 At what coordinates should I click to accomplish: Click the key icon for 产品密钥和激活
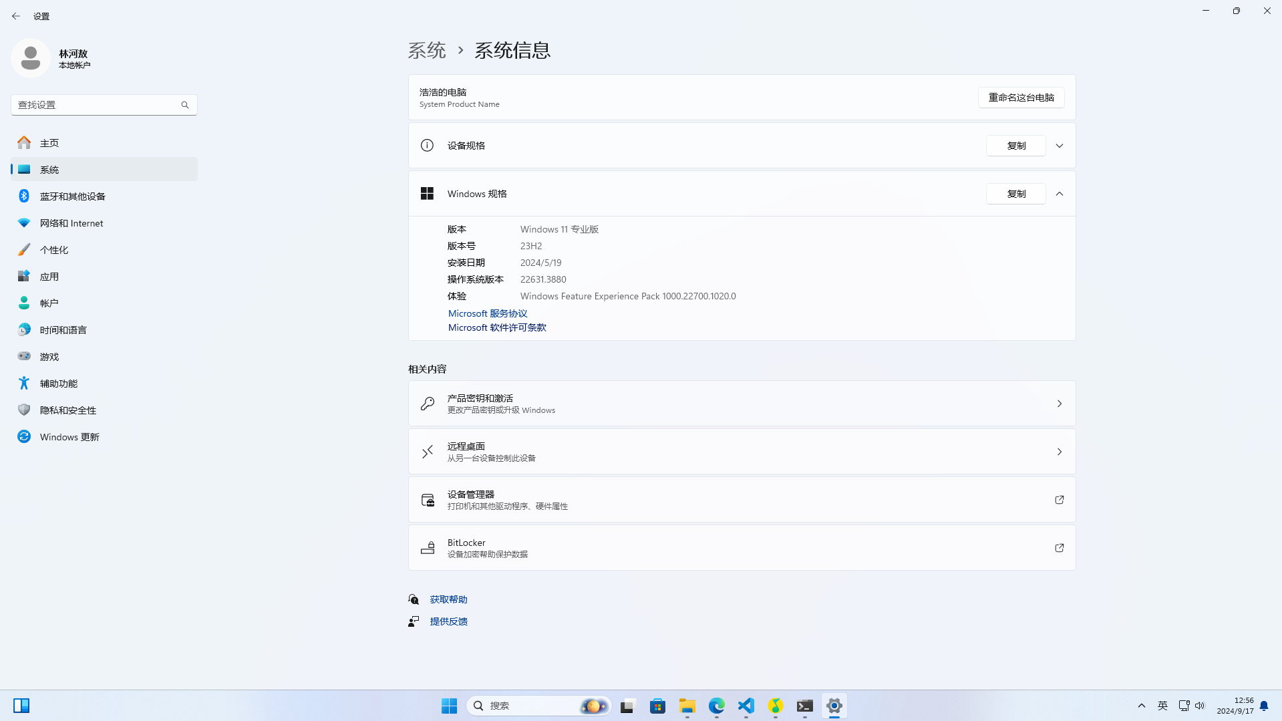(x=428, y=404)
